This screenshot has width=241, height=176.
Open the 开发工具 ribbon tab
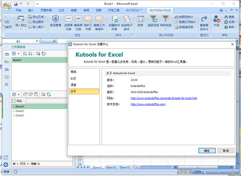[x=114, y=10]
